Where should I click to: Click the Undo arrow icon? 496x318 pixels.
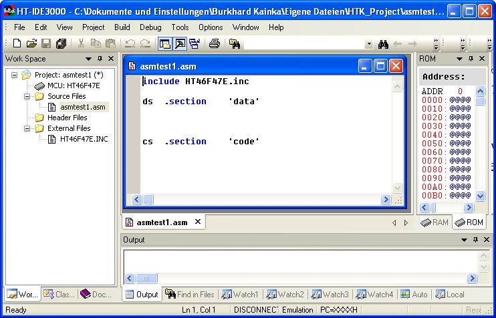[x=130, y=44]
